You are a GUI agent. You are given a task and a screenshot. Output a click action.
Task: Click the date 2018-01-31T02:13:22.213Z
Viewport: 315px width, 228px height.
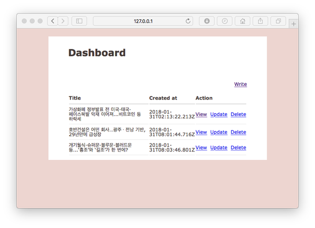172,114
